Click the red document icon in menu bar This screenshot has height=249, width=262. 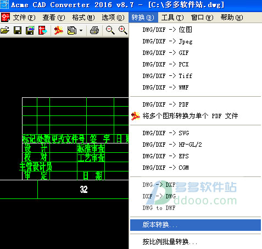[5, 18]
